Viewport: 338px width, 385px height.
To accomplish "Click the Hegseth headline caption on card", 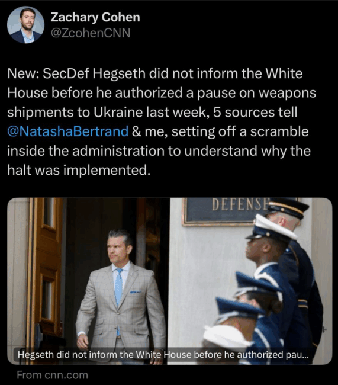I will point(163,355).
